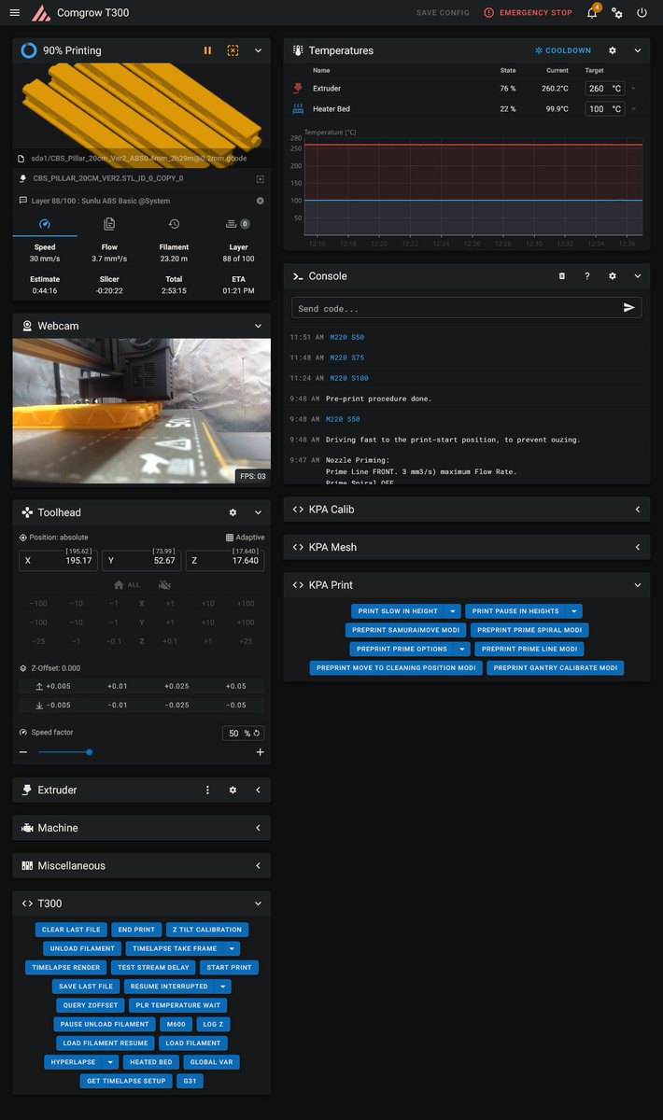Open Temperatures panel settings gear

click(613, 50)
